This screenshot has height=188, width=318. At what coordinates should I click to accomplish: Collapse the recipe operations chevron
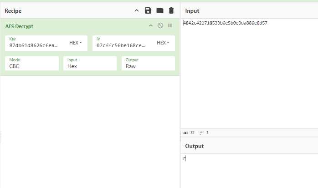coord(137,11)
